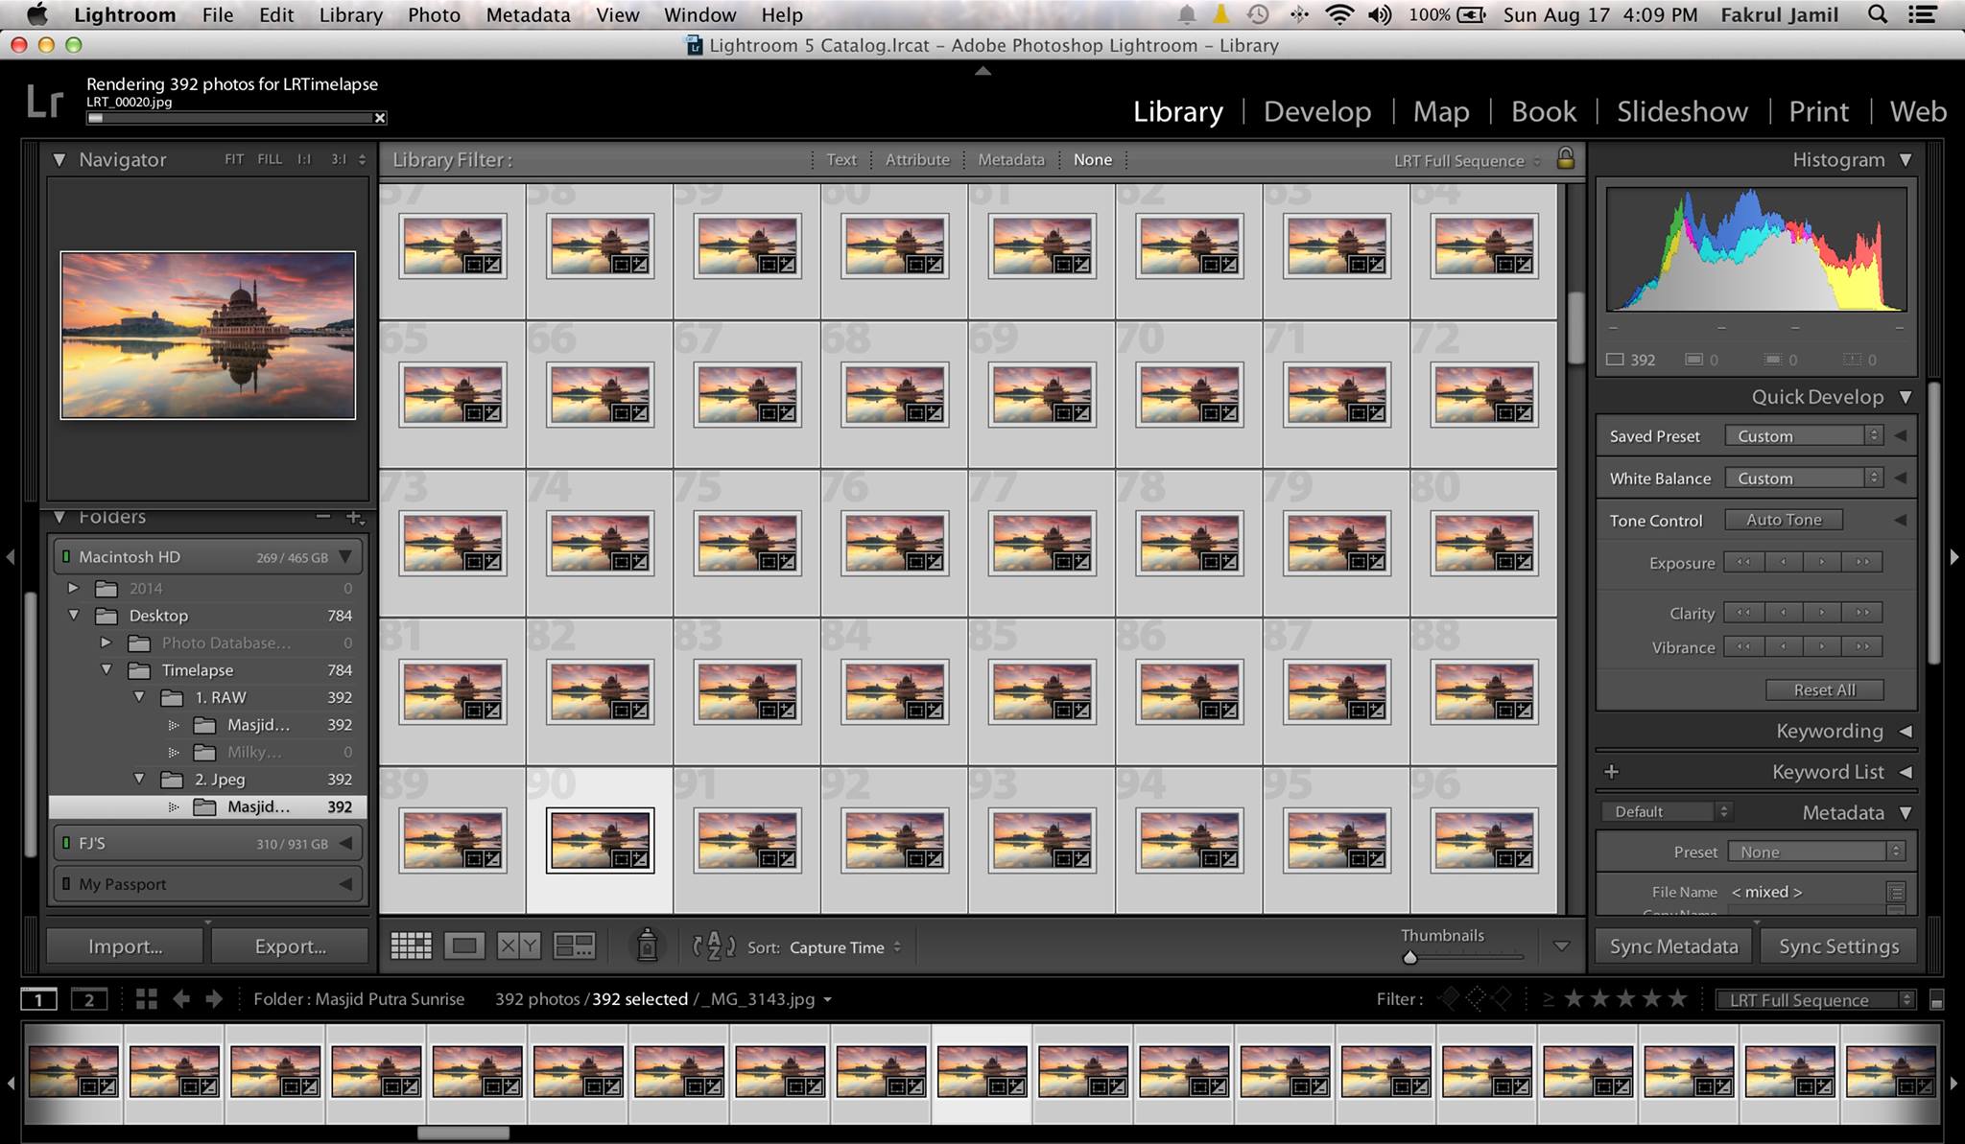Switch to Grid view
The width and height of the screenshot is (1965, 1144).
(411, 946)
